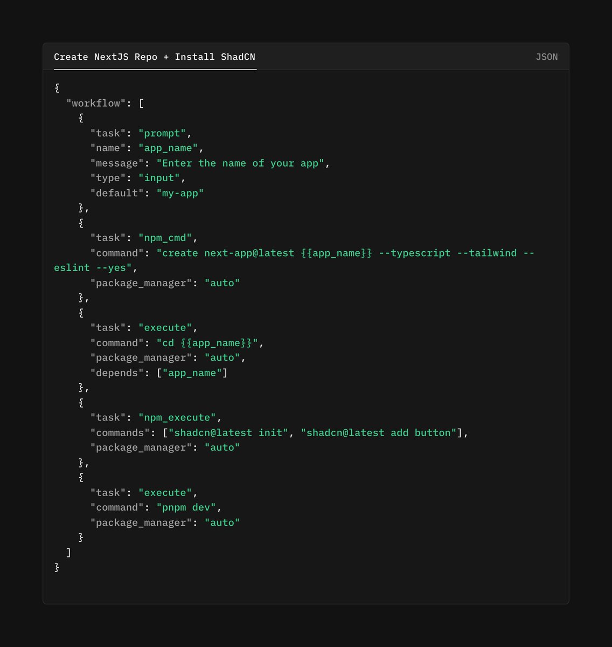Click the "message" key

pyautogui.click(x=117, y=163)
